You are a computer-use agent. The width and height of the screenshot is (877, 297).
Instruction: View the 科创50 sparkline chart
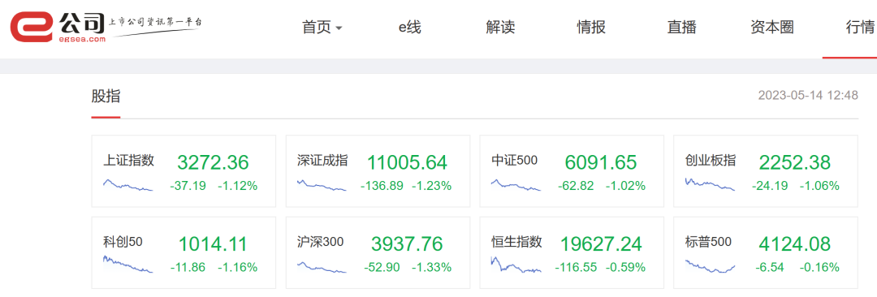tap(128, 264)
